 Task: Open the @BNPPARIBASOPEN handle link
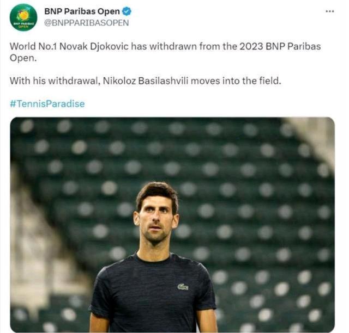coord(86,23)
